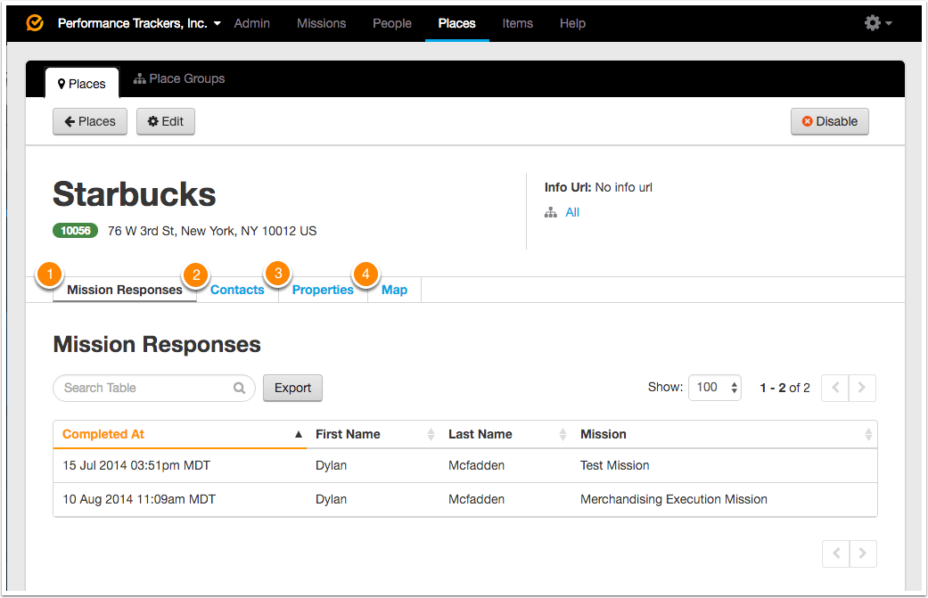
Task: Open the Items menu
Action: pyautogui.click(x=517, y=23)
